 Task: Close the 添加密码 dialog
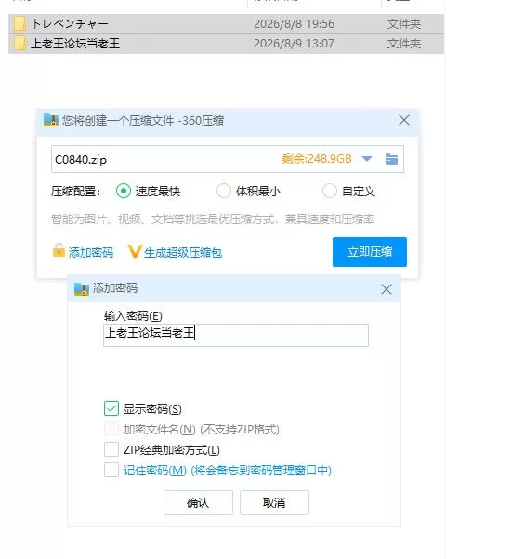click(387, 289)
